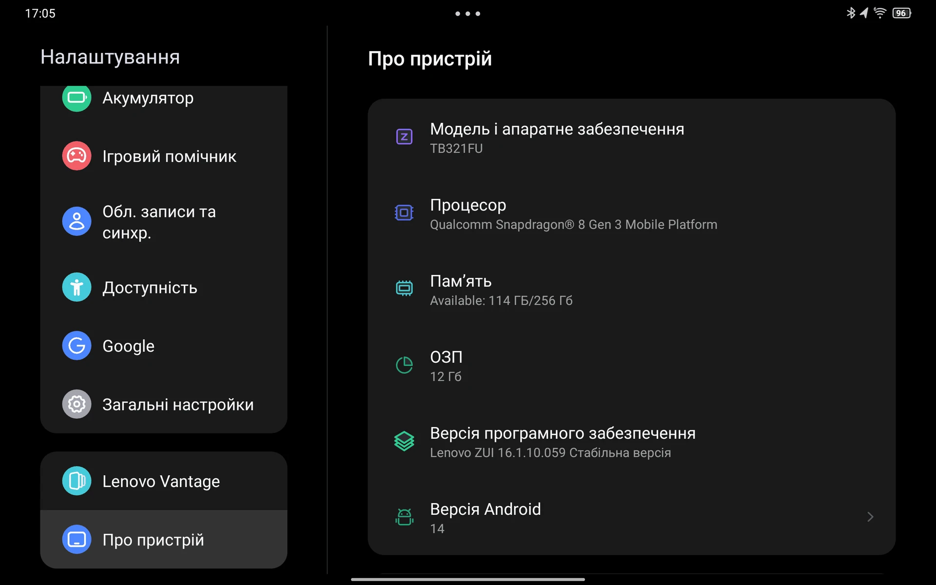
Task: Tap the Wi-Fi status icon
Action: click(x=880, y=13)
